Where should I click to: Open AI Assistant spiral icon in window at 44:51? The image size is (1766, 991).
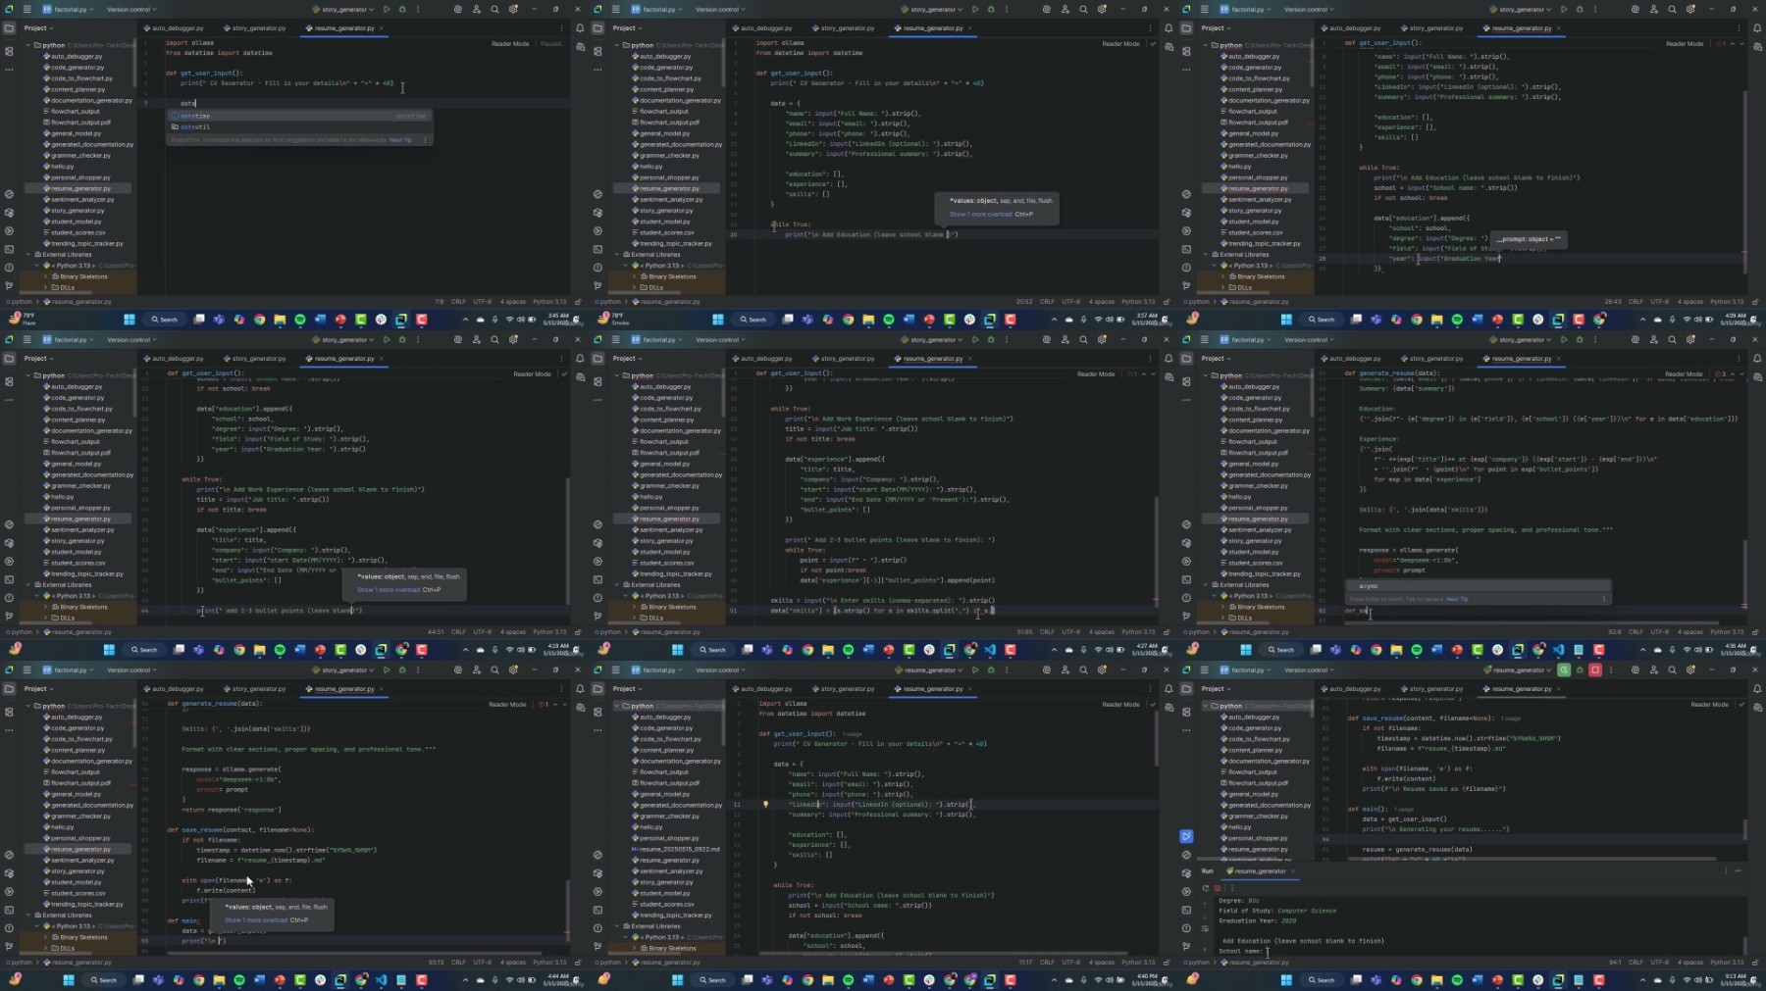pyautogui.click(x=457, y=339)
